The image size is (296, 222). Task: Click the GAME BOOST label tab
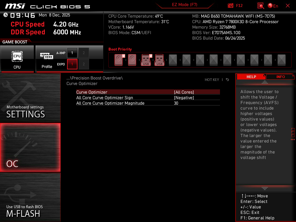point(15,42)
